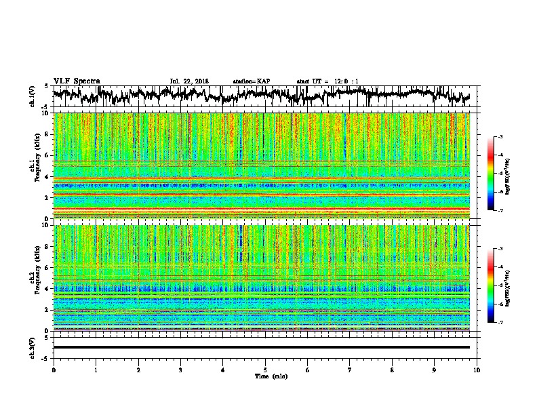Screen dimensions: 537x415
Task: Click the "3" tick label on time axis
Action: coord(180,370)
